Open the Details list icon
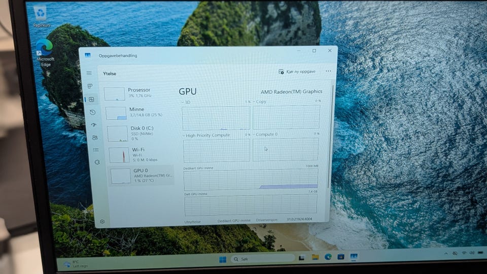The image size is (487, 274). click(96, 150)
